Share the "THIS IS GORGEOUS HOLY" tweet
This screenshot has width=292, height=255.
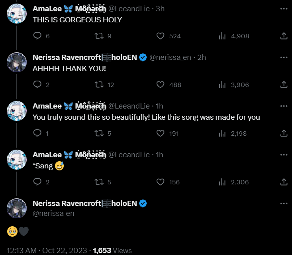pos(284,36)
